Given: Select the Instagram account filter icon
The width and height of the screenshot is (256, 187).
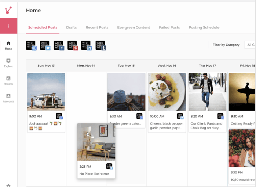Looking at the screenshot, I should [x=31, y=45].
